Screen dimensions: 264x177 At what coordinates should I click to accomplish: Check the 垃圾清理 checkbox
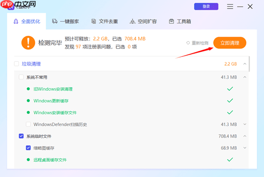(x=17, y=64)
